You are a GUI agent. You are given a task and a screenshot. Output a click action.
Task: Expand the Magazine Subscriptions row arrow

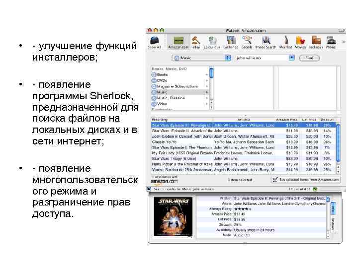pyautogui.click(x=207, y=86)
